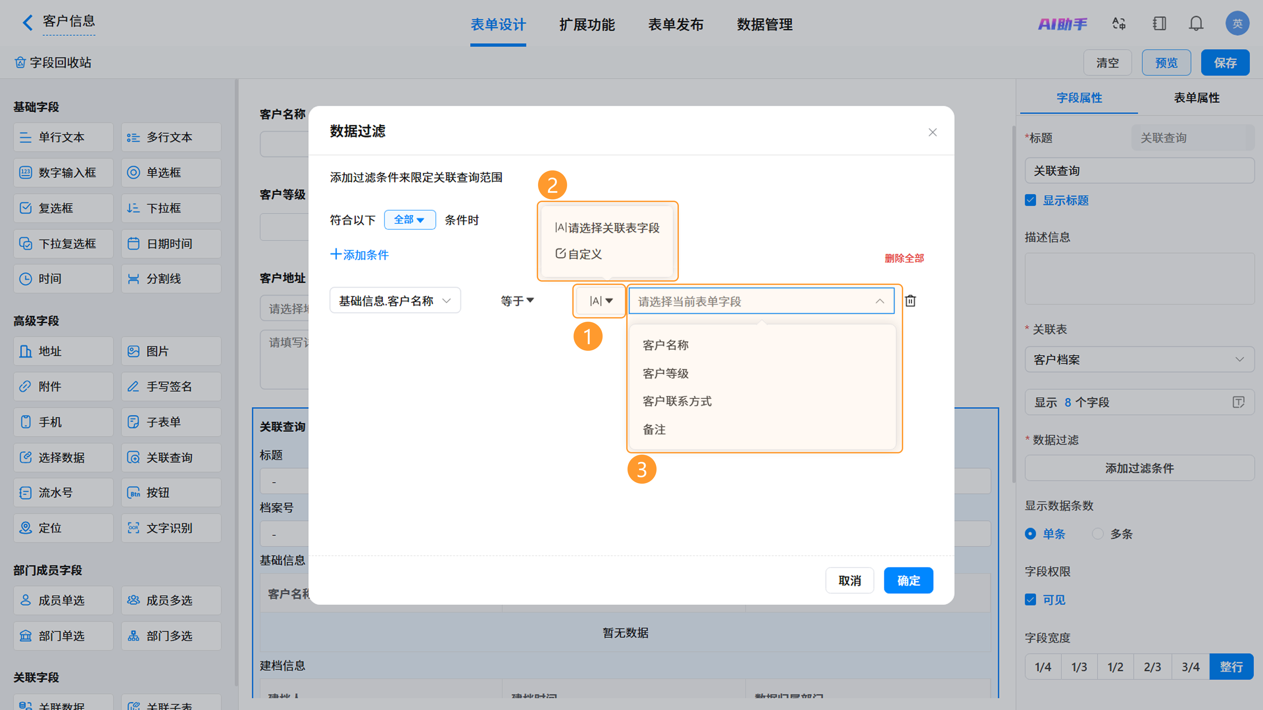Screen dimensions: 1263x710
Task: Open the 基础信息.客户名称 field dropdown
Action: tap(395, 301)
